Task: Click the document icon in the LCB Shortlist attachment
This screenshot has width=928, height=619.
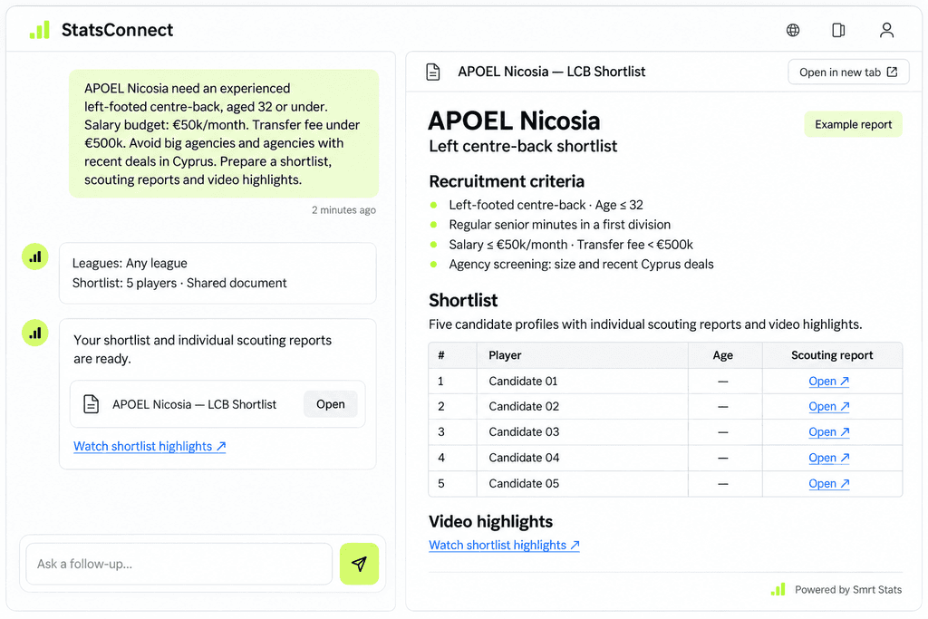Action: coord(92,404)
